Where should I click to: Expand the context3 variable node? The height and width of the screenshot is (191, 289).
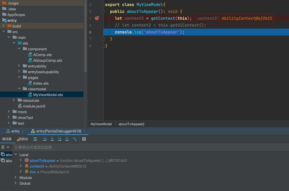pos(21,166)
